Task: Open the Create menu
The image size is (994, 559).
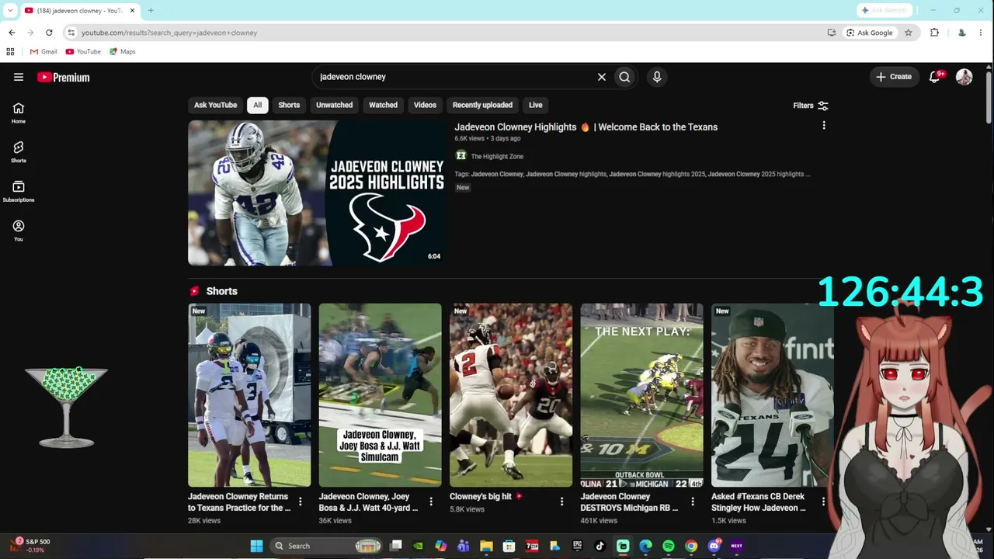Action: click(x=894, y=77)
